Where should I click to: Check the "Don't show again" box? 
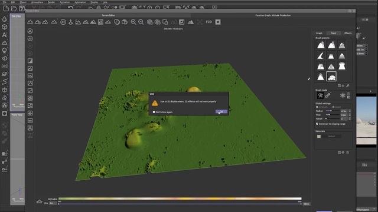pos(154,112)
